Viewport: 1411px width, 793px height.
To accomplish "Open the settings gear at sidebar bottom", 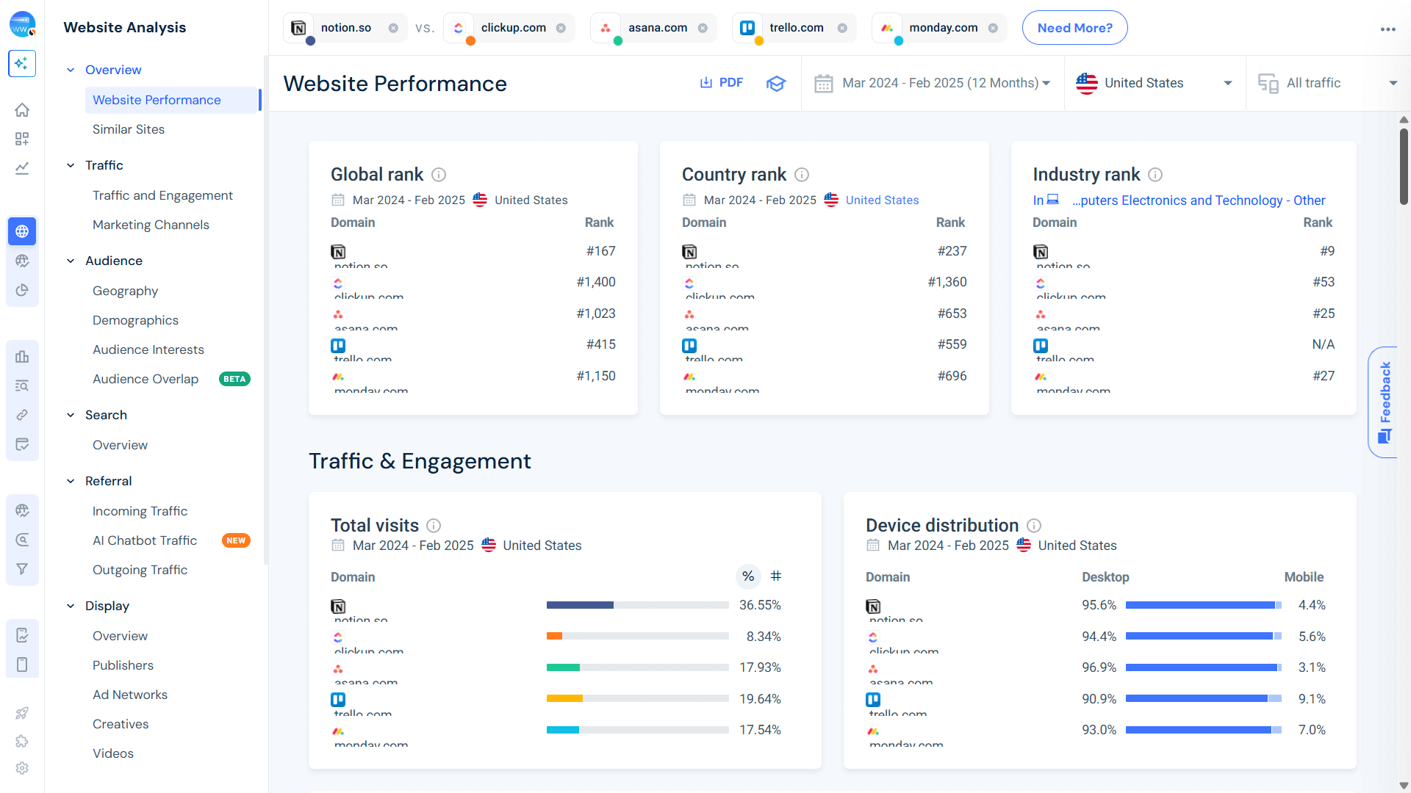I will (x=22, y=768).
